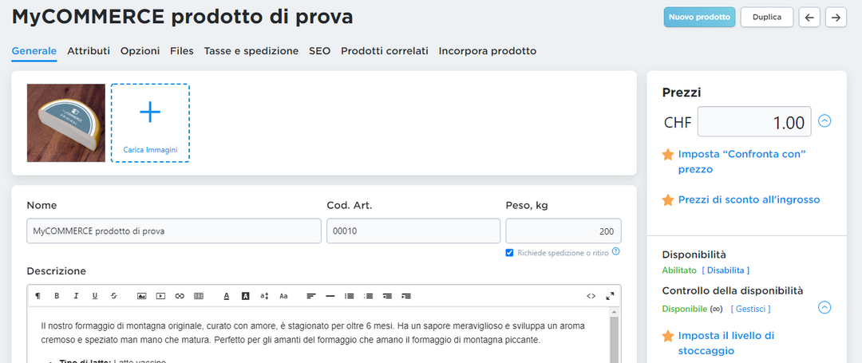862x363 pixels.
Task: Click in the description text paragraph
Action: [314, 333]
